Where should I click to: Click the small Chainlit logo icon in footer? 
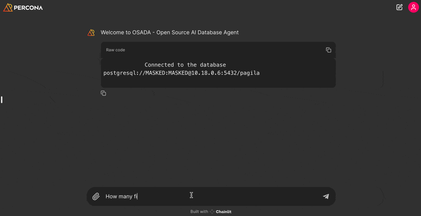[212, 212]
